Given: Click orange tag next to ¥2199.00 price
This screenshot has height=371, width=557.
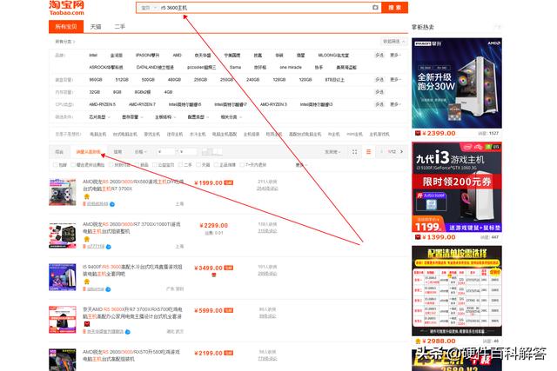Looking at the screenshot, I should (x=228, y=354).
